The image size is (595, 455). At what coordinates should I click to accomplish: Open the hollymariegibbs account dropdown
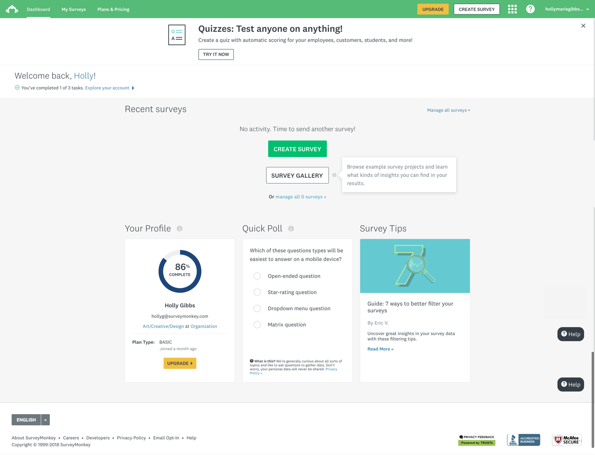coord(567,9)
